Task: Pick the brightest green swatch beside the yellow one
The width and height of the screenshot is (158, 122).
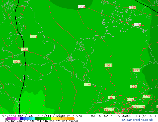Action: click(x=50, y=119)
